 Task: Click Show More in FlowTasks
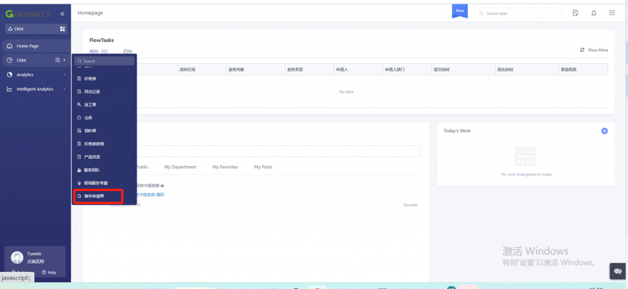(x=597, y=50)
